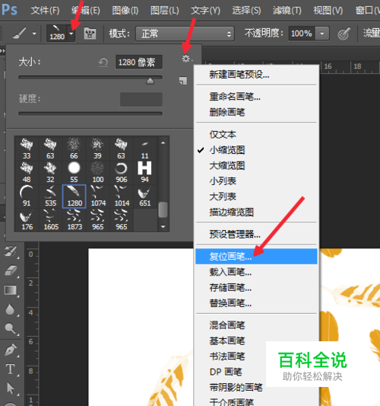Click the Brush tool icon in options bar
This screenshot has height=406, width=380.
point(19,34)
